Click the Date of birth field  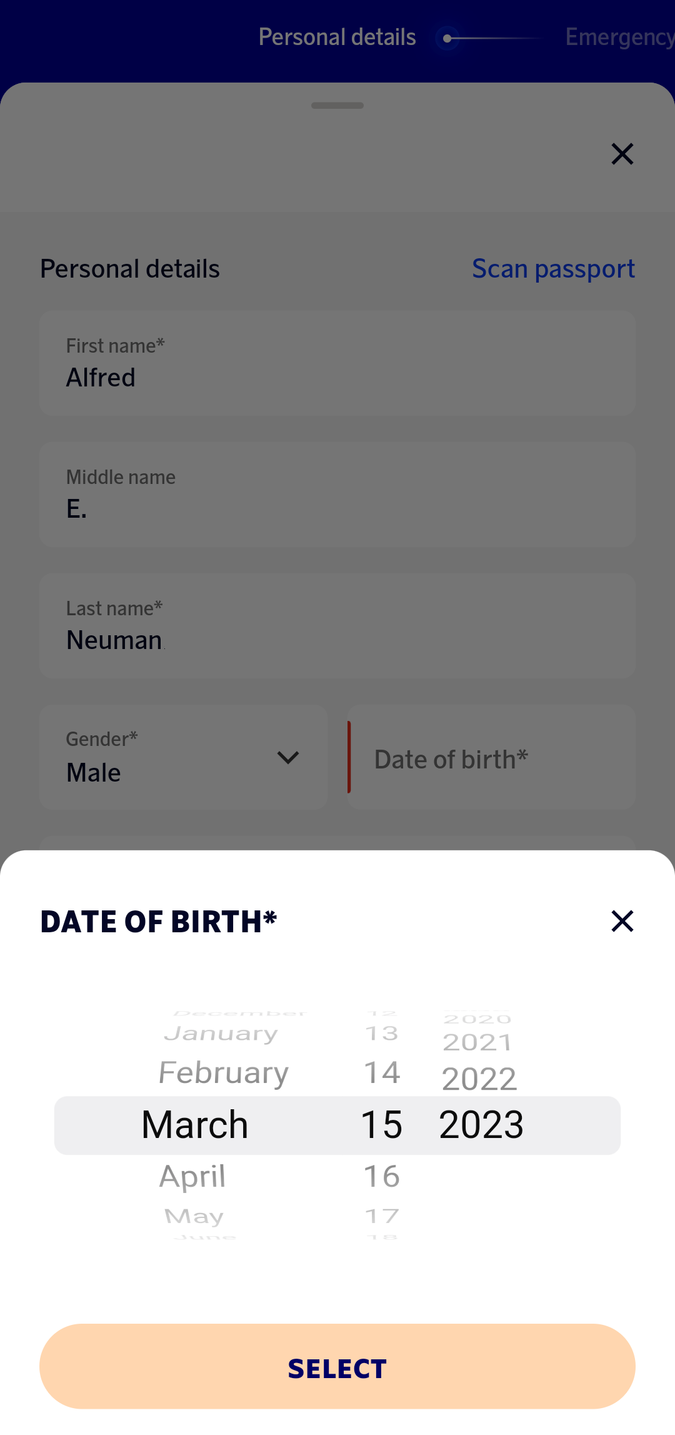[x=491, y=757]
